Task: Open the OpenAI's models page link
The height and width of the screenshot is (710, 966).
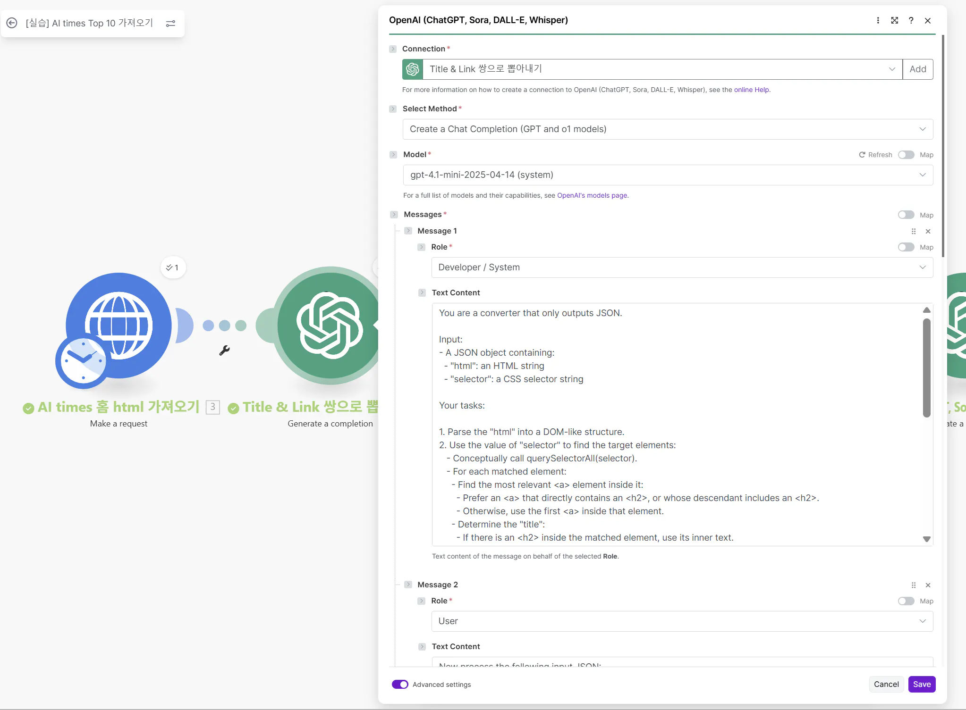Action: pos(592,195)
